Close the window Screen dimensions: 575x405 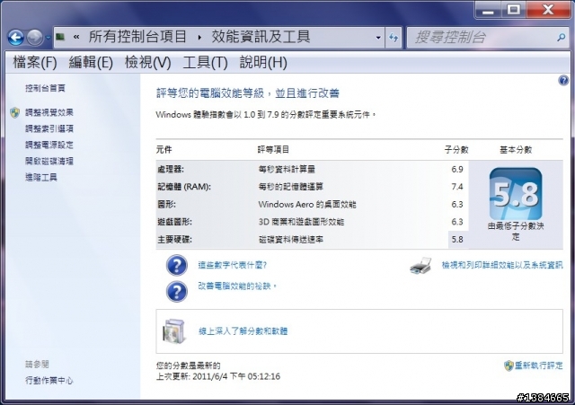[x=548, y=10]
